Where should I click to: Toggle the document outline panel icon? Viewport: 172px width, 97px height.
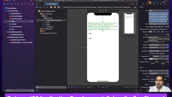pos(69,87)
